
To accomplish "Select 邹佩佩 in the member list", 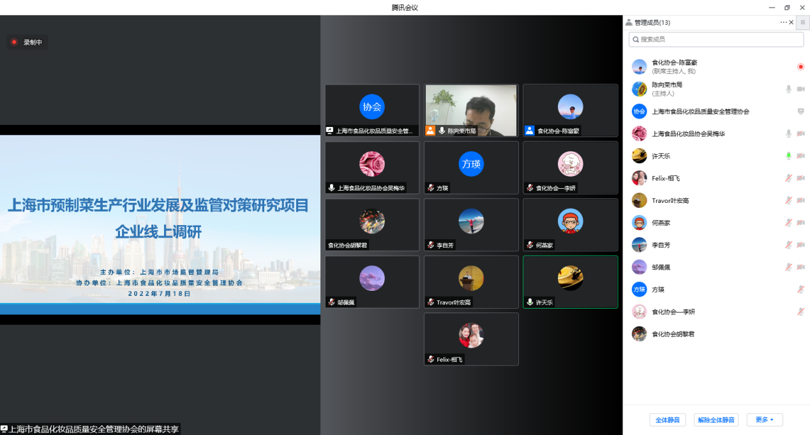I will 661,267.
